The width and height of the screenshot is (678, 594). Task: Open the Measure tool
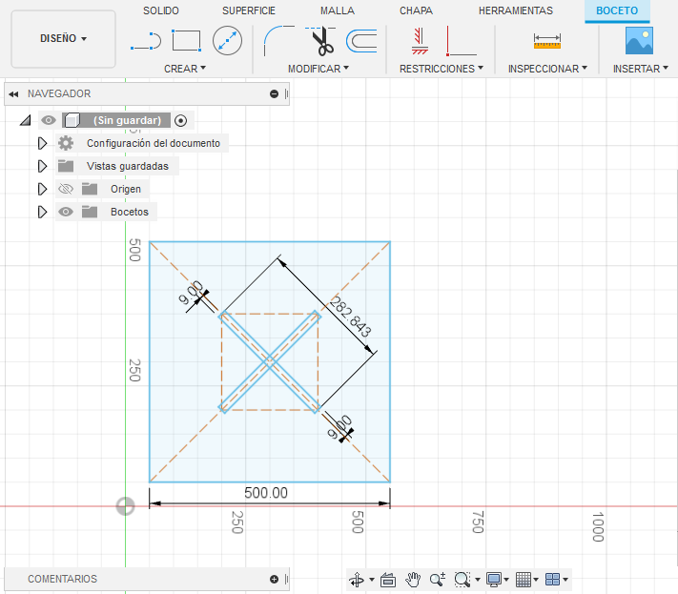(547, 41)
